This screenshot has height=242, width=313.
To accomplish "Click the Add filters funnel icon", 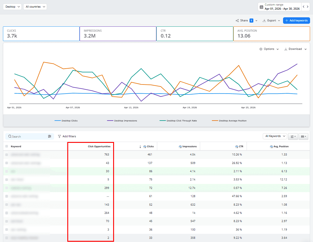I will (59, 136).
